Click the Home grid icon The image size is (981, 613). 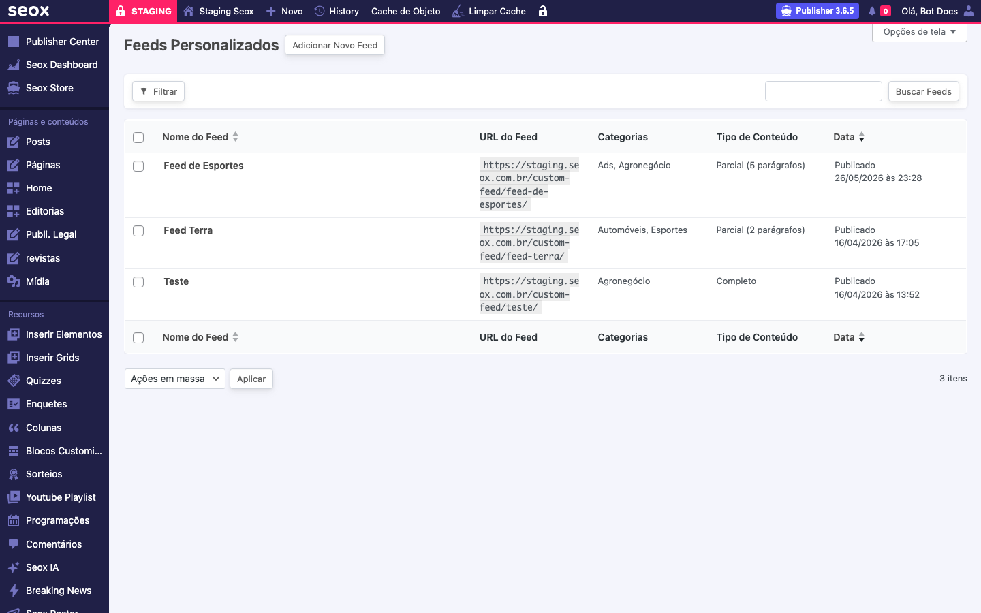14,188
